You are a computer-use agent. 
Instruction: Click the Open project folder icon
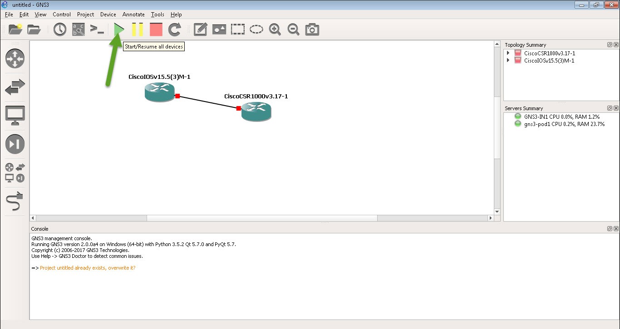[x=34, y=29]
